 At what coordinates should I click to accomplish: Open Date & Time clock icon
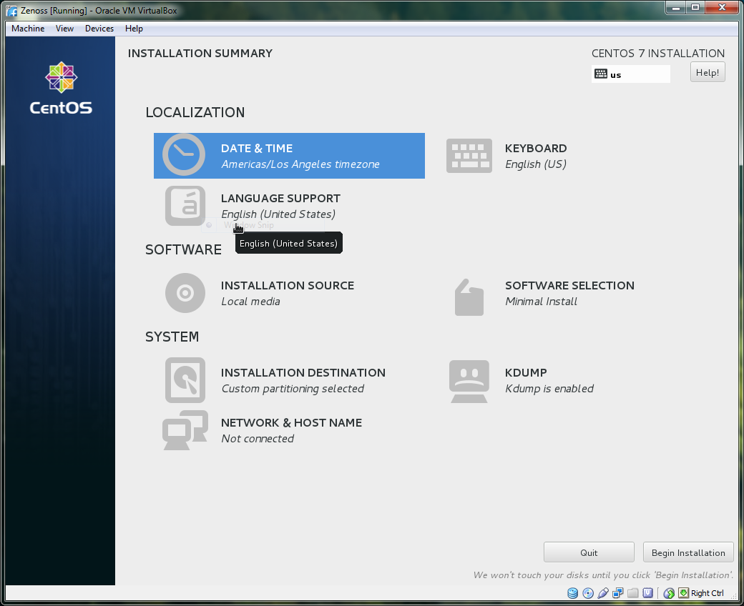pos(184,155)
